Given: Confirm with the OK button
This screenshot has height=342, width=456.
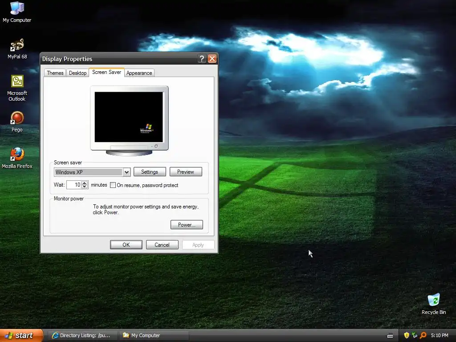Looking at the screenshot, I should tap(126, 245).
